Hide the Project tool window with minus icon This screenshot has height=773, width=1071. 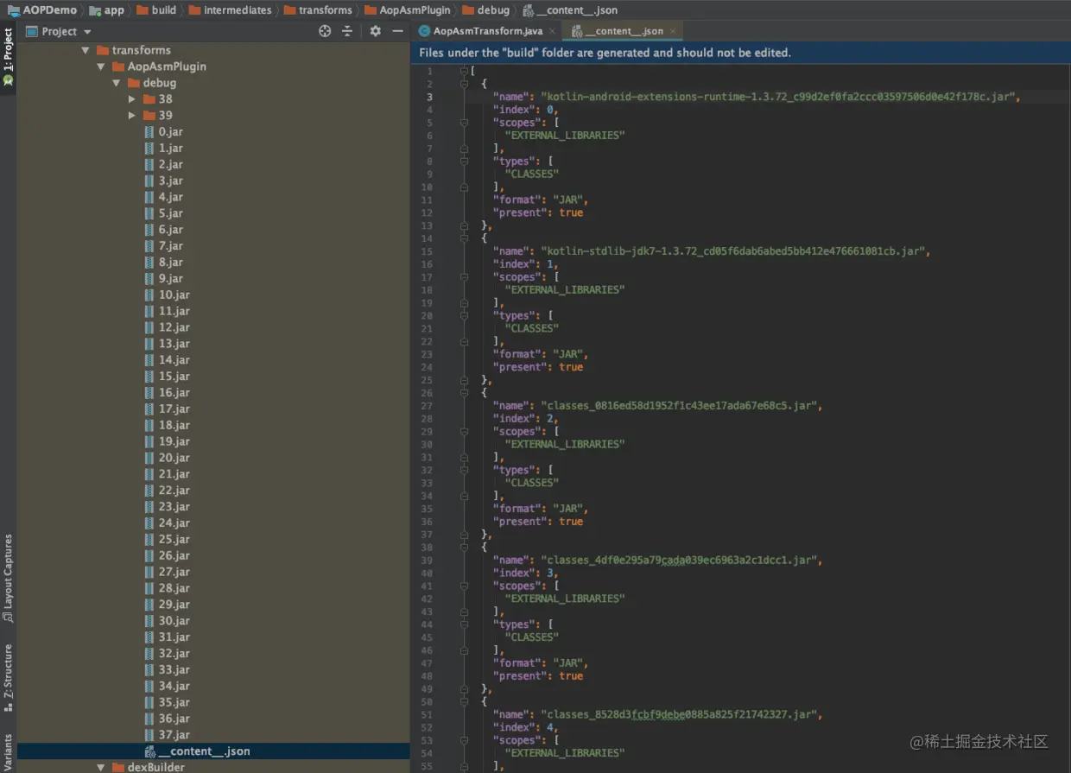397,31
